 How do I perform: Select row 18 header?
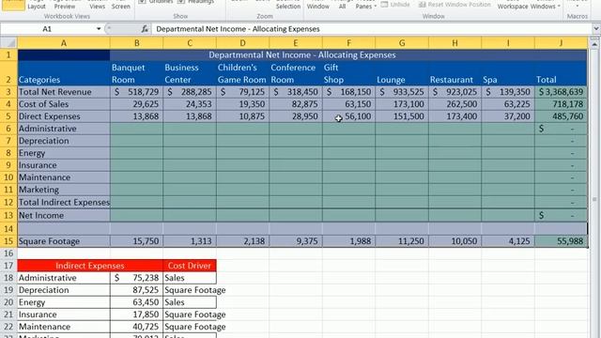click(8, 278)
